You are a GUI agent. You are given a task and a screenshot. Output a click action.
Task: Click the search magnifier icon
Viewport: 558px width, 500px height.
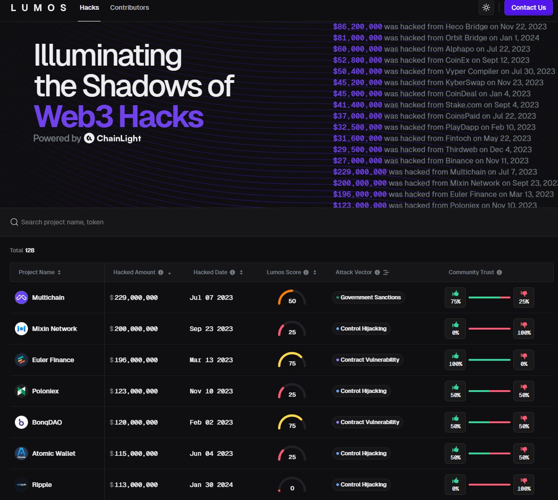[x=14, y=222]
